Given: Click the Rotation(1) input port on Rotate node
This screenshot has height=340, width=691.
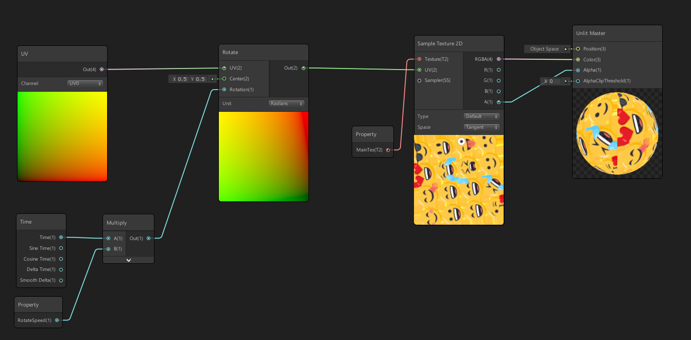Looking at the screenshot, I should 223,89.
